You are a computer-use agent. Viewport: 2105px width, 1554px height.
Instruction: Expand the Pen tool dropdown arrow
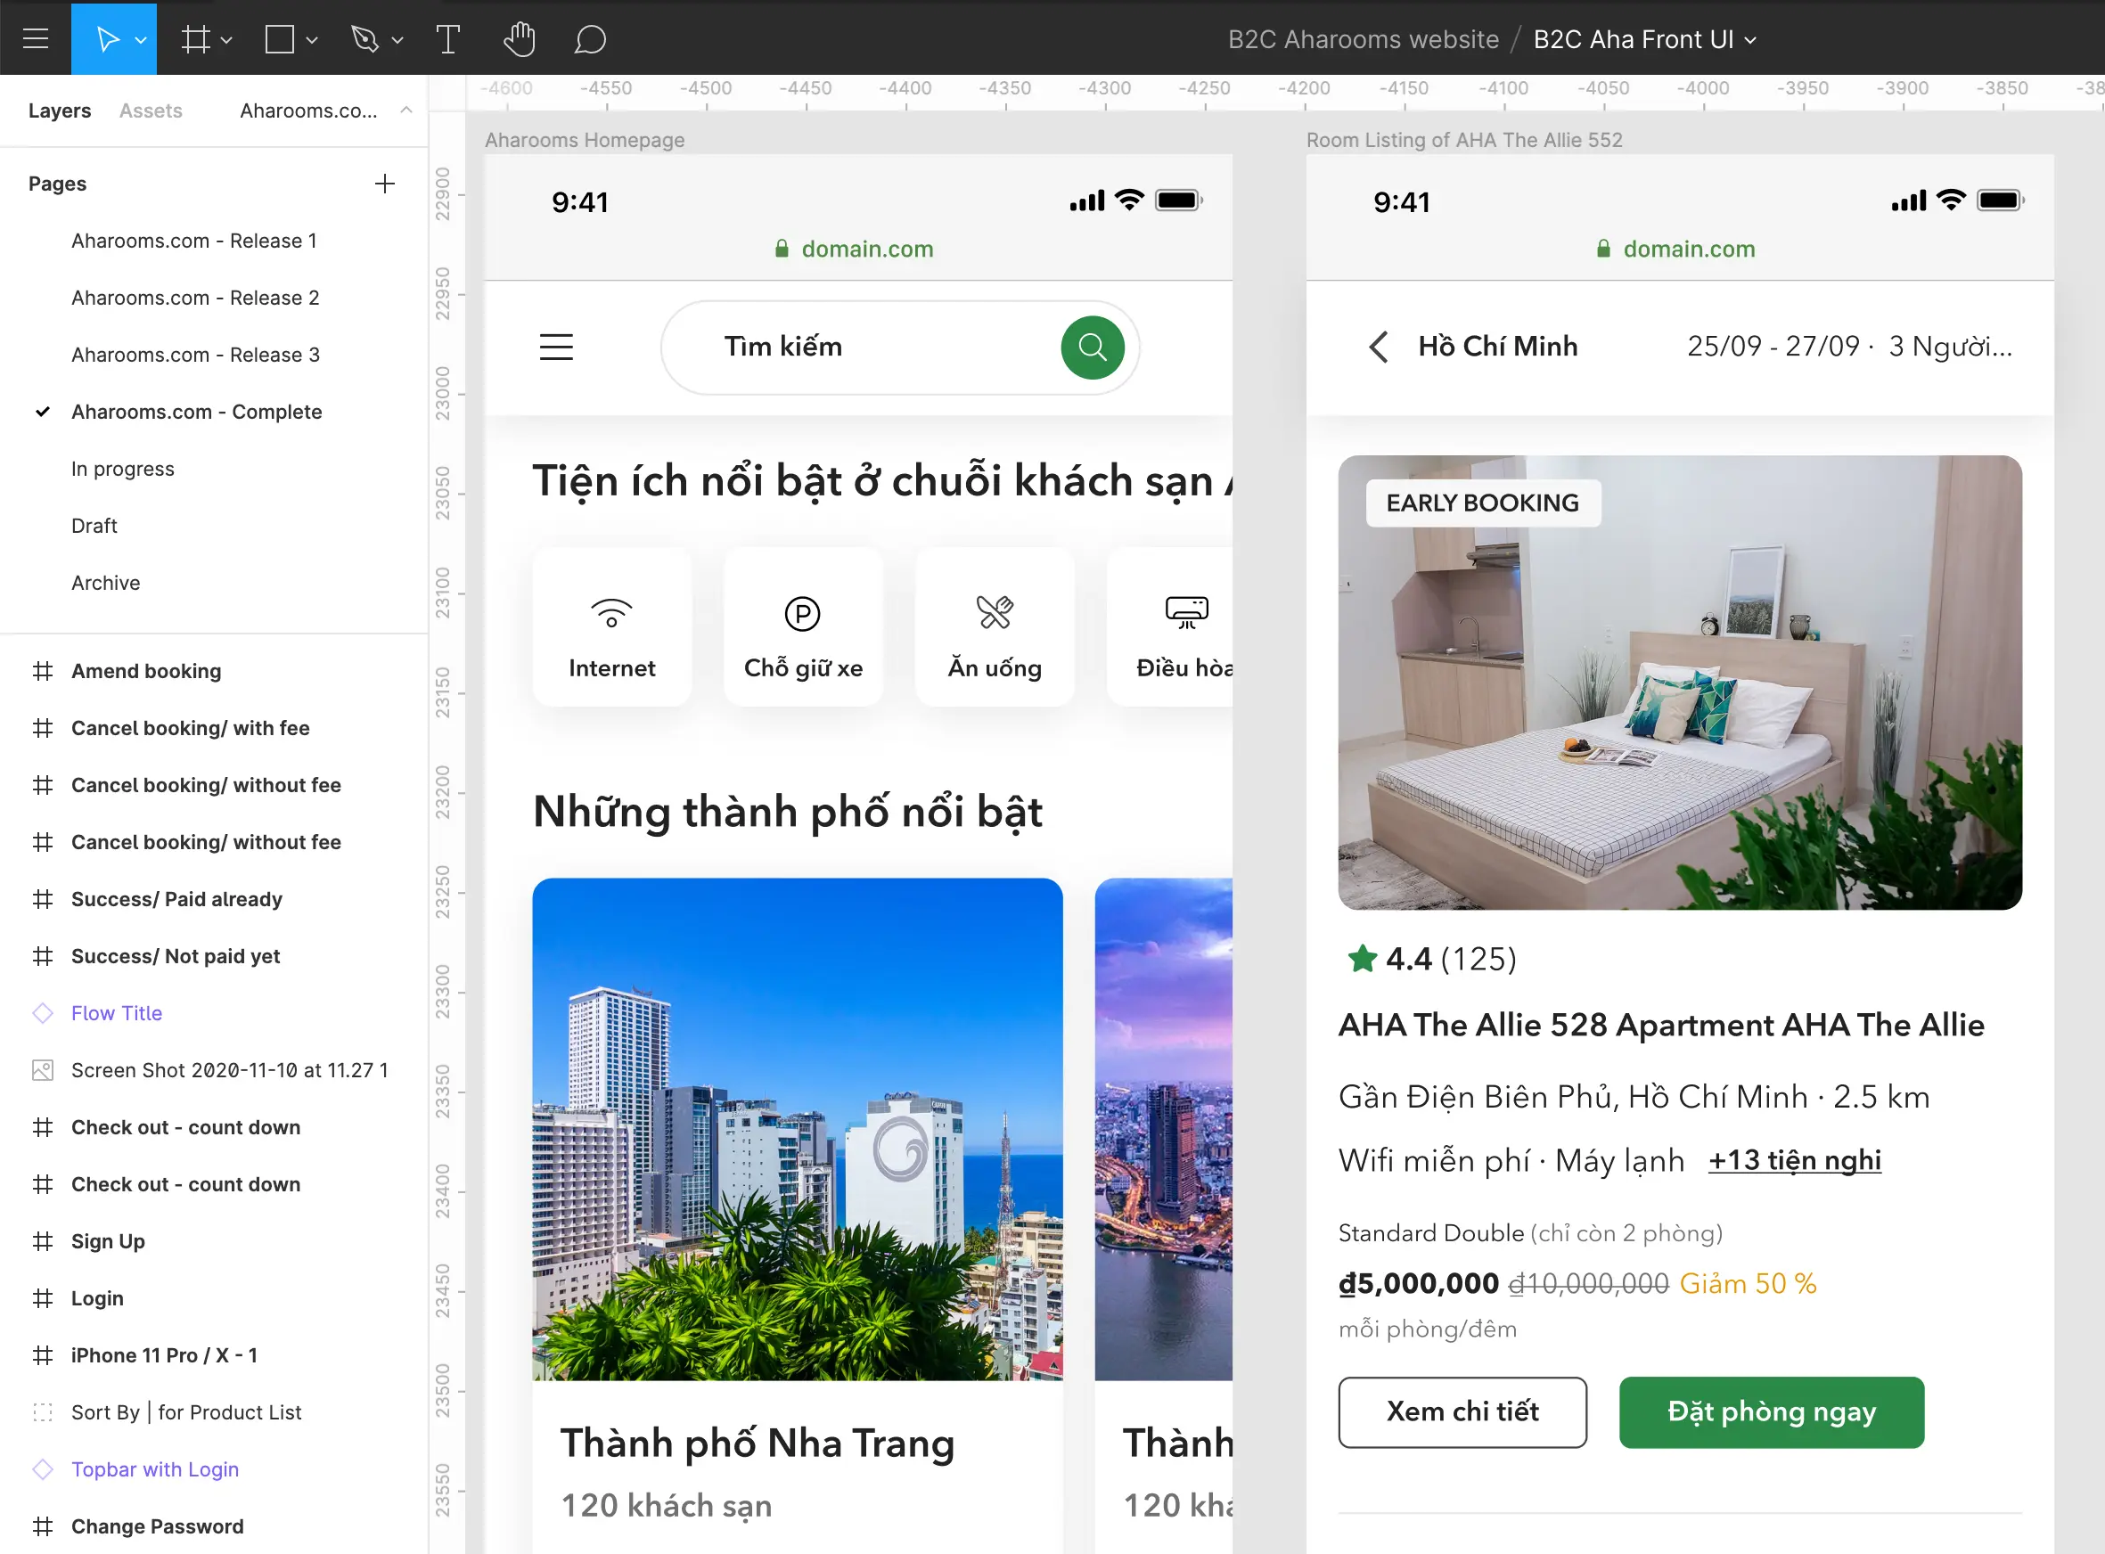(397, 40)
